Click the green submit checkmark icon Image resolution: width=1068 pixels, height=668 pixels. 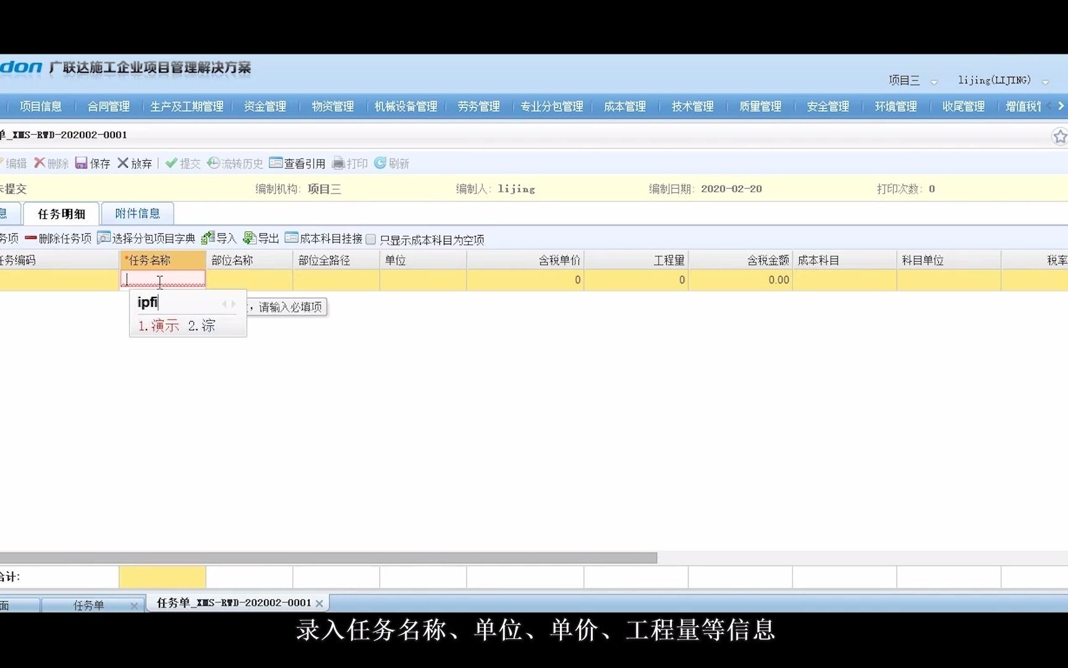pyautogui.click(x=171, y=163)
